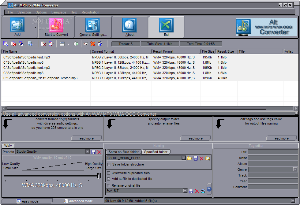The height and width of the screenshot is (205, 300).
Task: Click the rename tag icon labeled A...
Action: (85, 44)
